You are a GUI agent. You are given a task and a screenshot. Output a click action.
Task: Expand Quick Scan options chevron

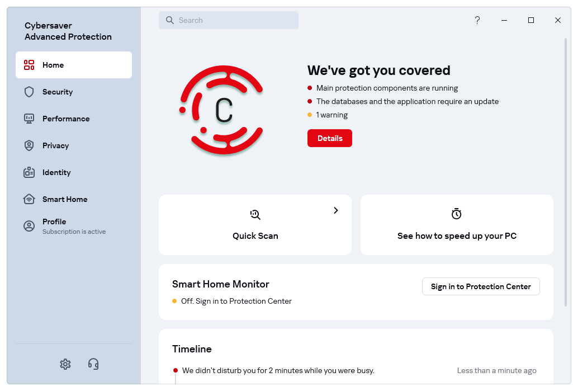(x=336, y=210)
